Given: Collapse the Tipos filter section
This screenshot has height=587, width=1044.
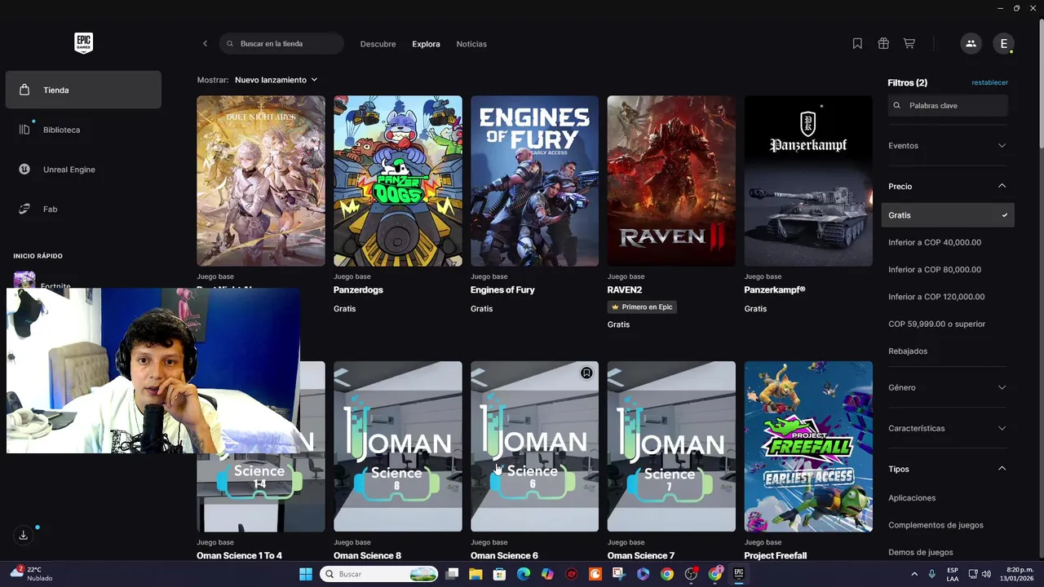Looking at the screenshot, I should [948, 469].
